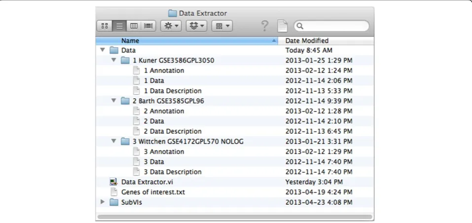Open the item arrangement dropdown
Image resolution: width=472 pixels, height=223 pixels.
(x=222, y=26)
